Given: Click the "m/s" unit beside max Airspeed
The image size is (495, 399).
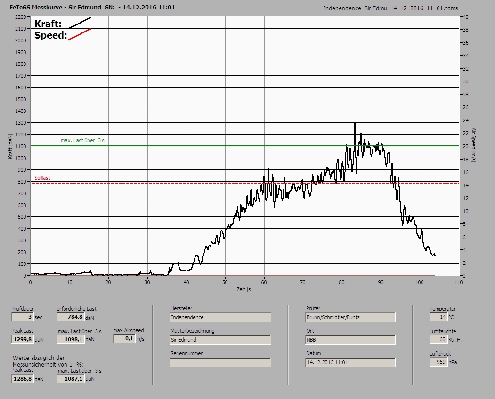Looking at the screenshot, I should click(140, 339).
